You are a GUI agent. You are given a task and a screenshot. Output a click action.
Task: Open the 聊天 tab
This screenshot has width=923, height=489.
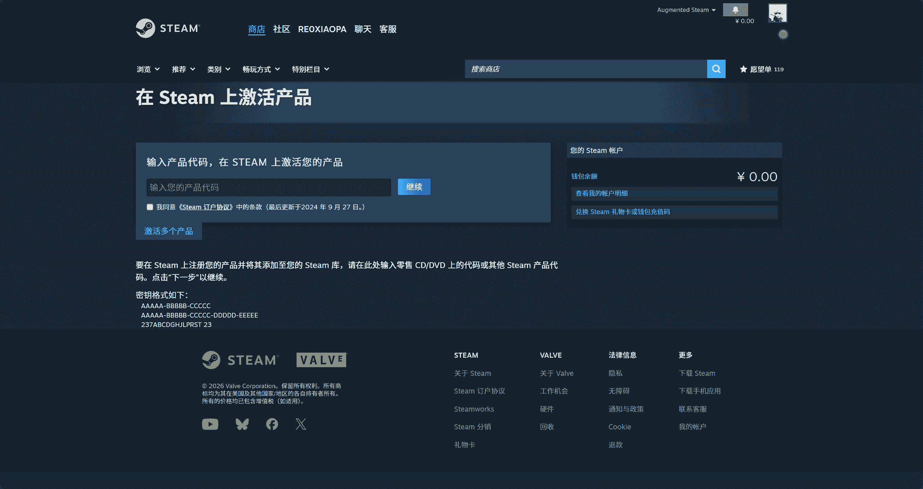coord(363,29)
